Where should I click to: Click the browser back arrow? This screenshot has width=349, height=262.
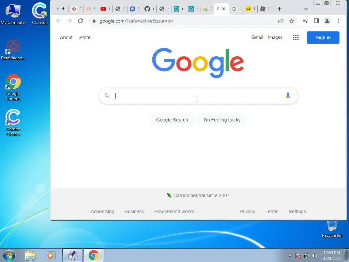(x=59, y=21)
